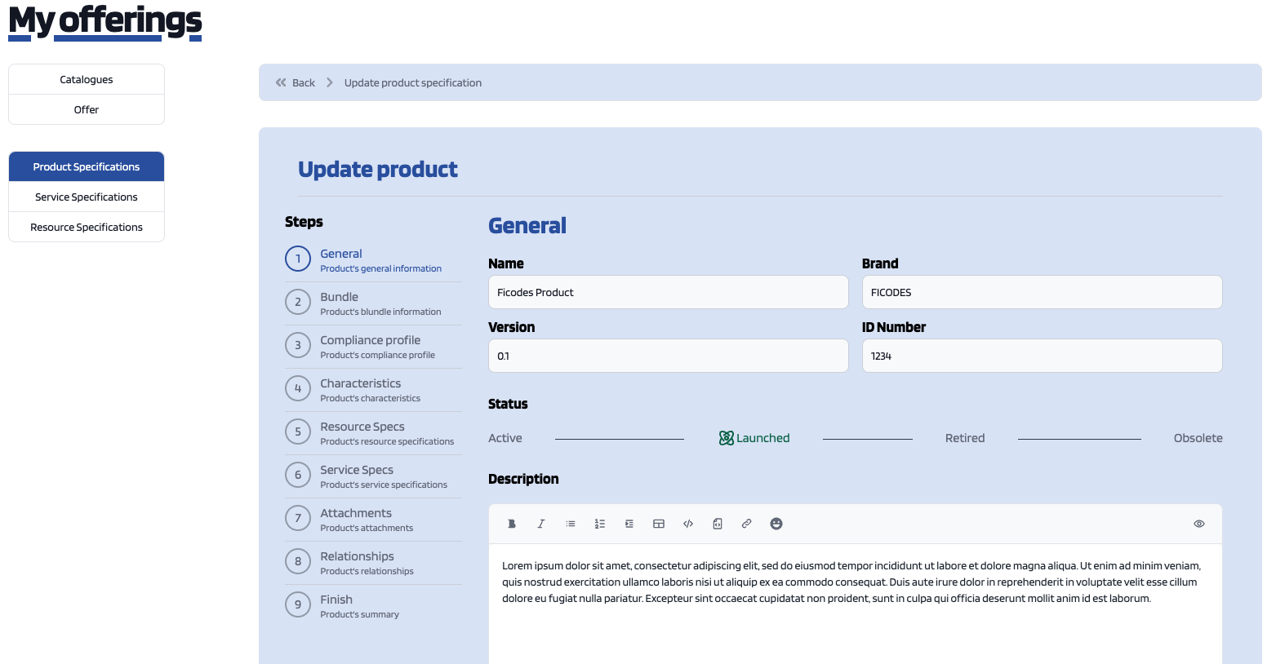Set status to Retired
Viewport: 1267px width, 664px height.
[x=965, y=438]
